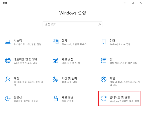This screenshot has width=145, height=113.
Task: Close the 설정 window
Action: 141,3
